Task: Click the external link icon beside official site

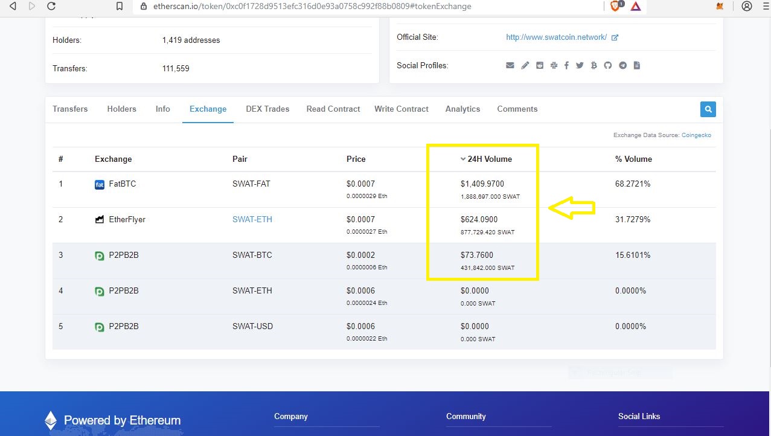Action: 615,37
